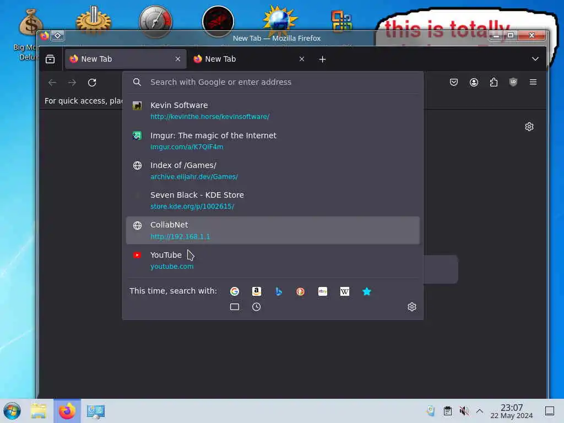The width and height of the screenshot is (564, 423).
Task: Open the Save to Pocket icon
Action: (454, 82)
